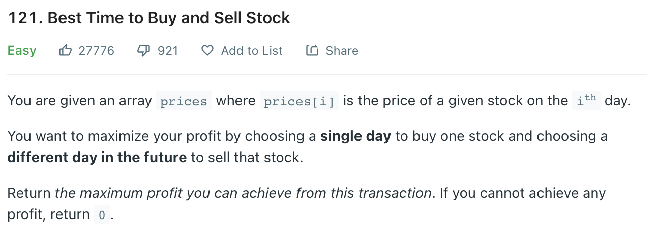Click the green Easy difficulty label
Viewport: 658px width, 247px height.
tap(22, 51)
